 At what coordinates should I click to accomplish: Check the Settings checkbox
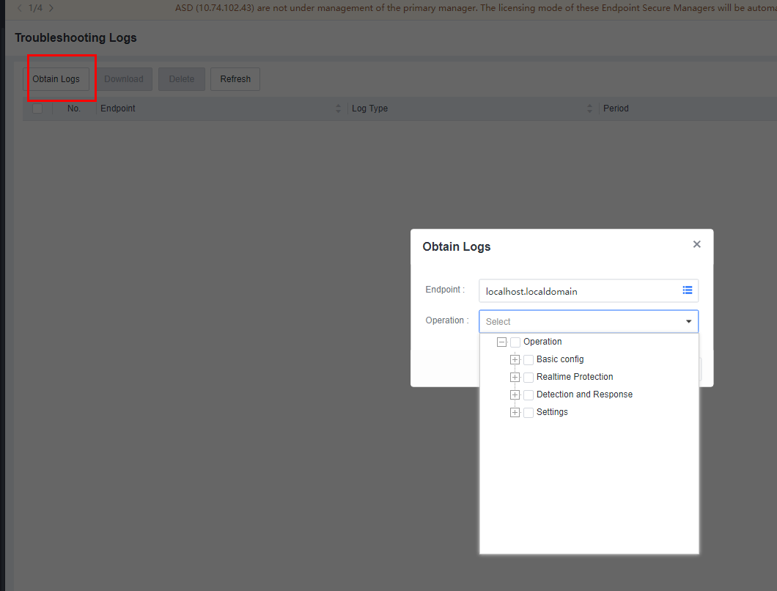pos(529,413)
